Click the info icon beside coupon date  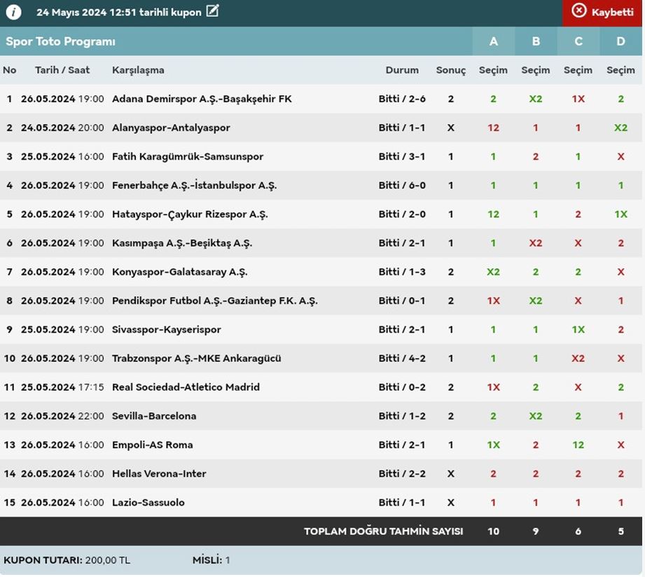[x=13, y=12]
